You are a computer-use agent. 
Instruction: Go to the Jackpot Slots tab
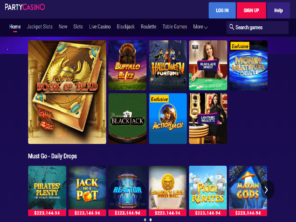pyautogui.click(x=40, y=27)
